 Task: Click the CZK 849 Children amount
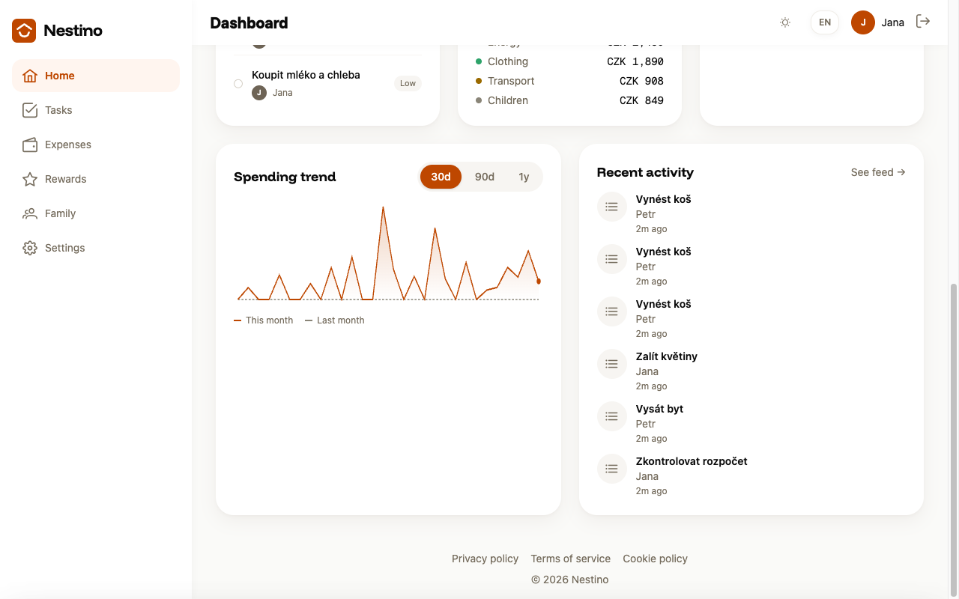point(641,100)
